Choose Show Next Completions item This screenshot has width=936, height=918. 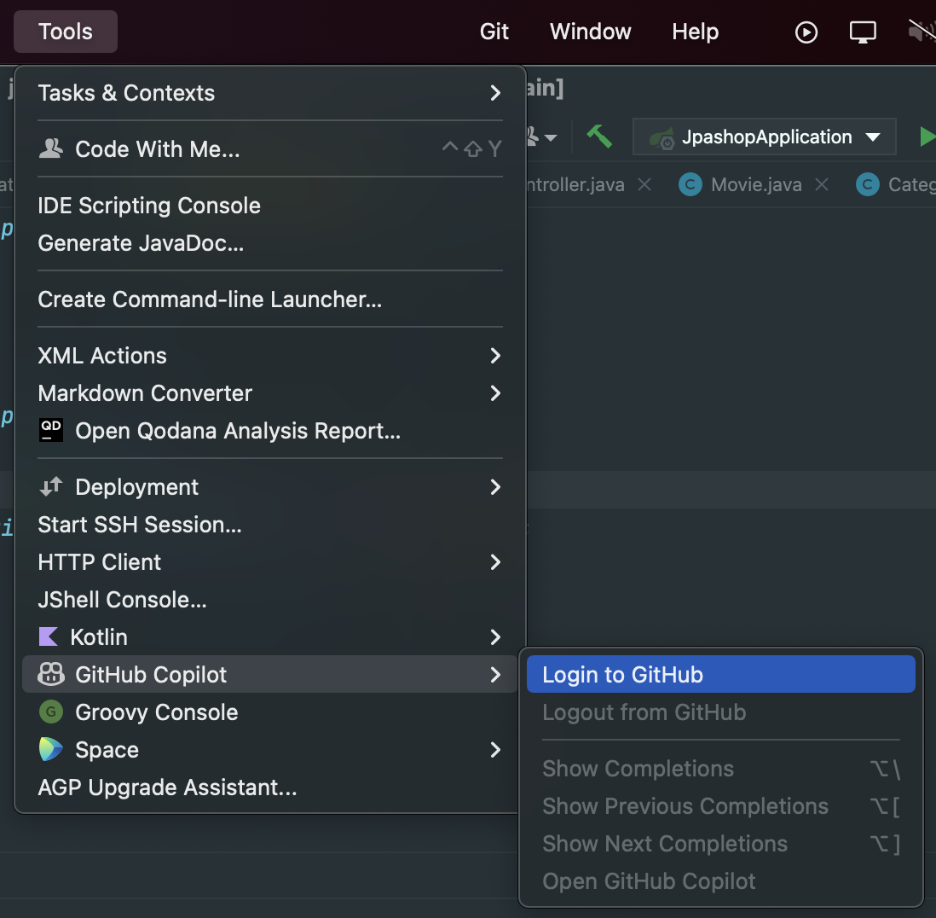click(x=720, y=844)
